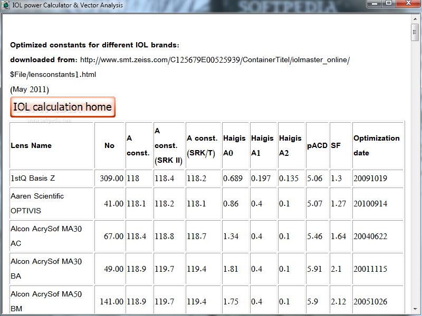The image size is (422, 316).
Task: Click optimization date 20100914
Action: pyautogui.click(x=370, y=203)
